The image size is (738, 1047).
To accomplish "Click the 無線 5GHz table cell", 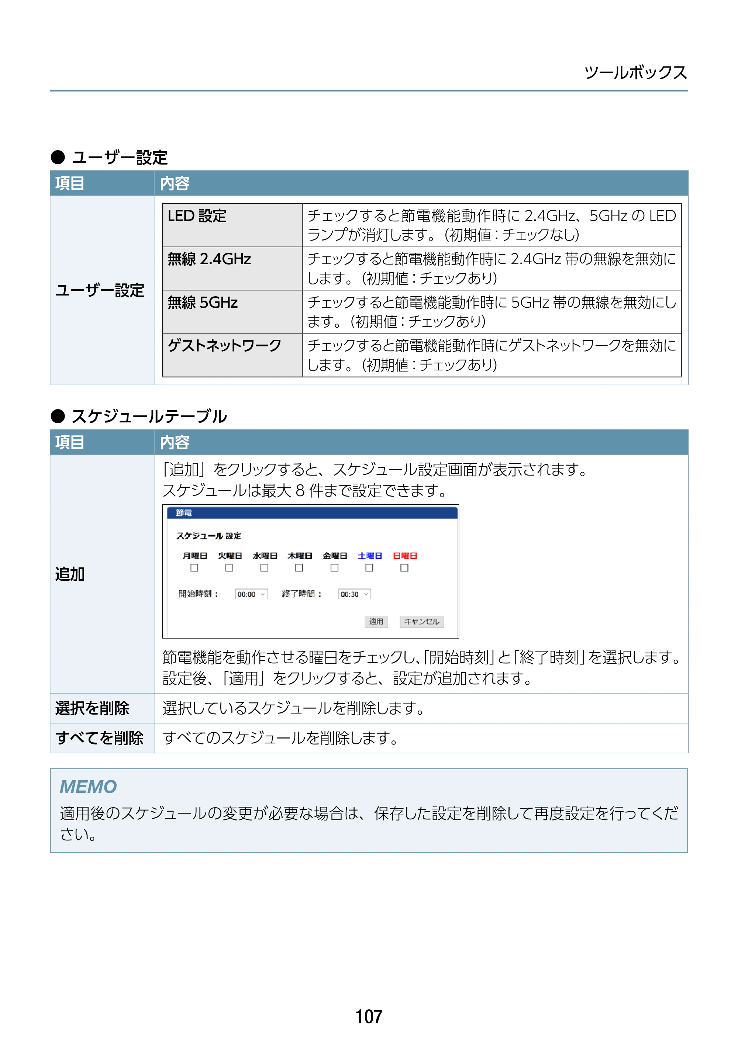I will click(x=232, y=312).
